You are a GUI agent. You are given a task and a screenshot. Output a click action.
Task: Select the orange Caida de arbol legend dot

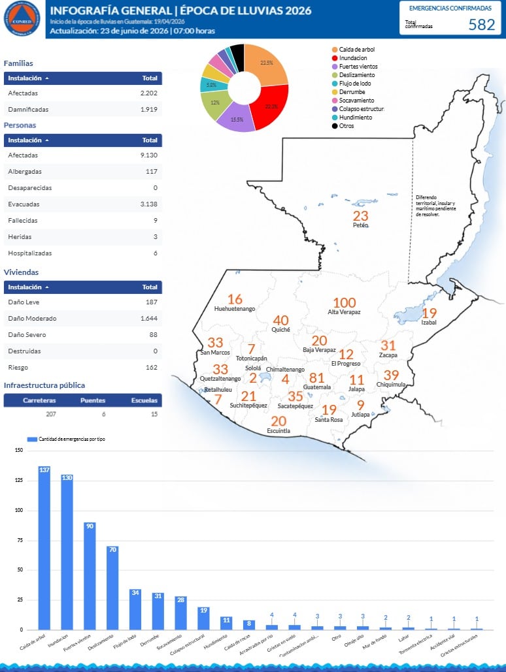coord(335,50)
